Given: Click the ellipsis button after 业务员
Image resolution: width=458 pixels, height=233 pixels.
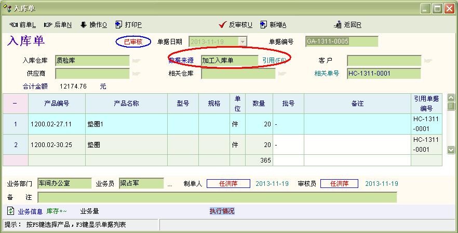Looking at the screenshot, I should coord(170,184).
